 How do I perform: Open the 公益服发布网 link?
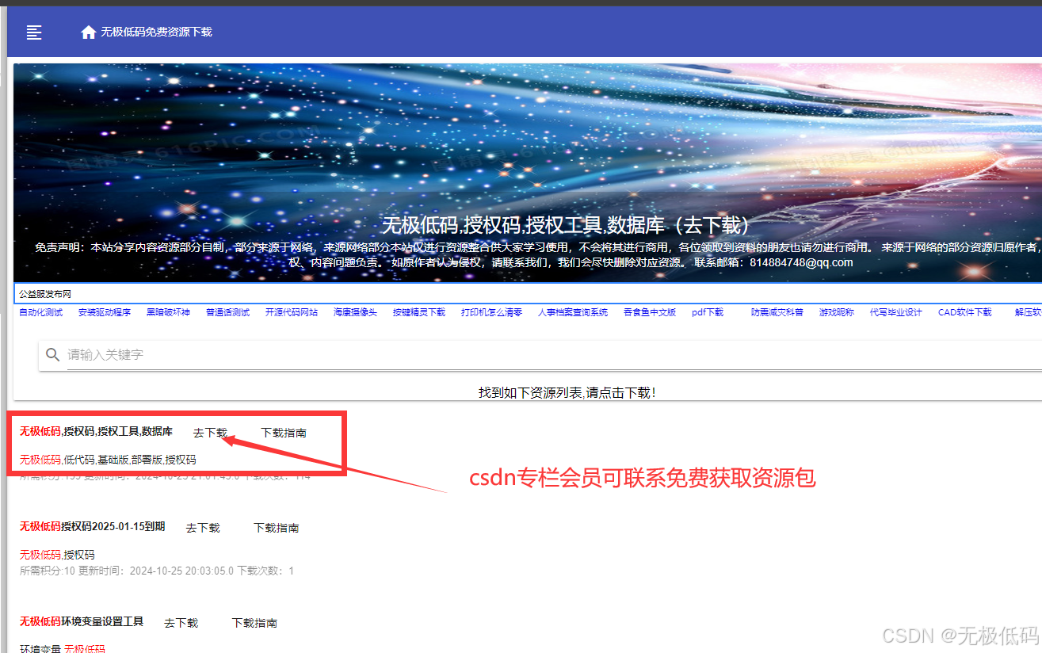(45, 294)
